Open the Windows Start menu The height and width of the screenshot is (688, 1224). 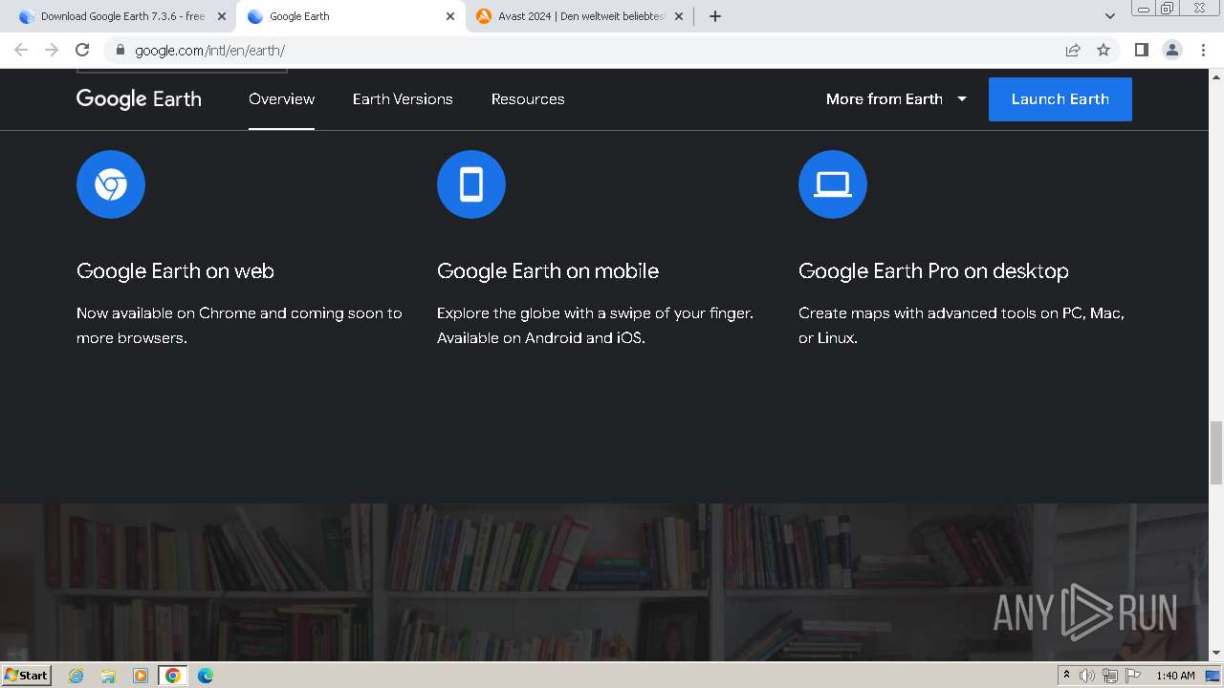pyautogui.click(x=26, y=675)
